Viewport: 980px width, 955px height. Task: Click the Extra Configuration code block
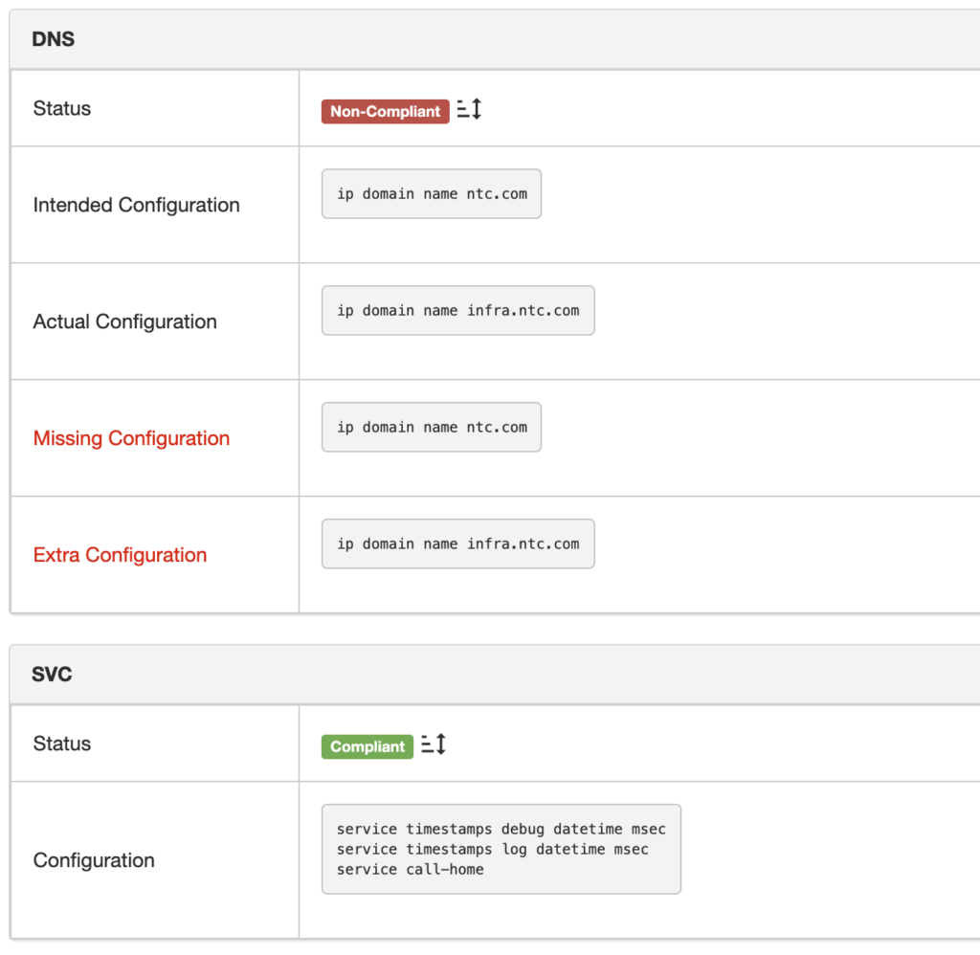[x=457, y=544]
